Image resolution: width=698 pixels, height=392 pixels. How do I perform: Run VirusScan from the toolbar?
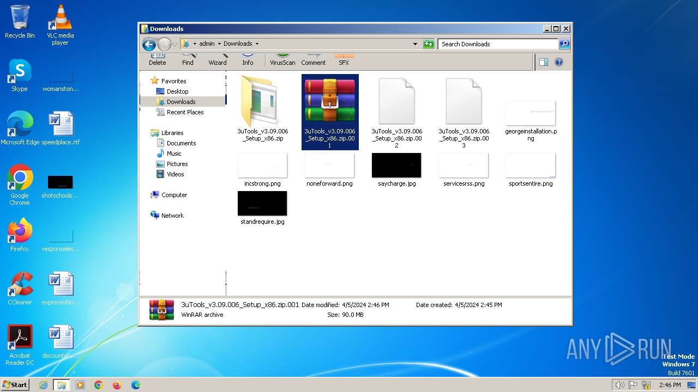[x=282, y=60]
